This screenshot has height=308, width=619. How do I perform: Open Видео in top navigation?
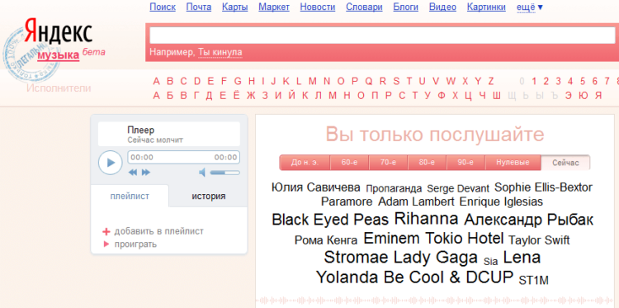pos(442,7)
